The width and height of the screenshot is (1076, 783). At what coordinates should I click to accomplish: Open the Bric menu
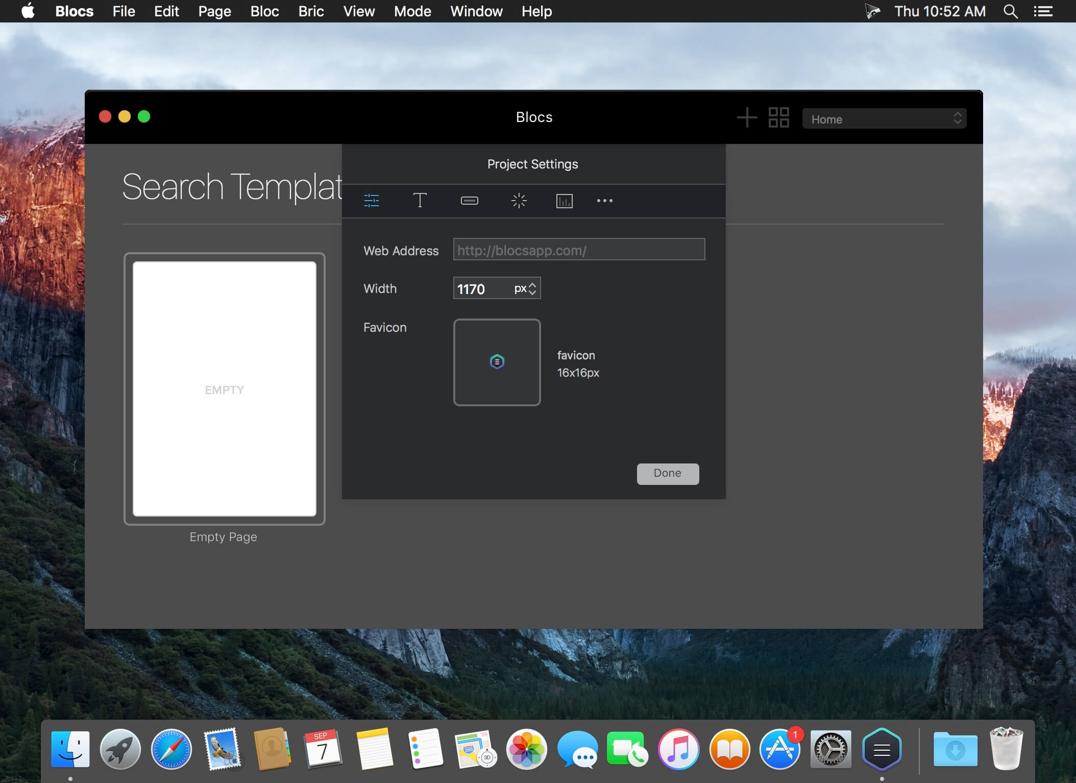[311, 11]
